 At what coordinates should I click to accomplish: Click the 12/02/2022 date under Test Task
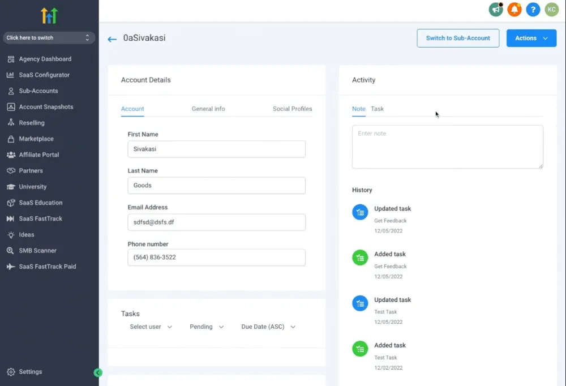click(388, 367)
